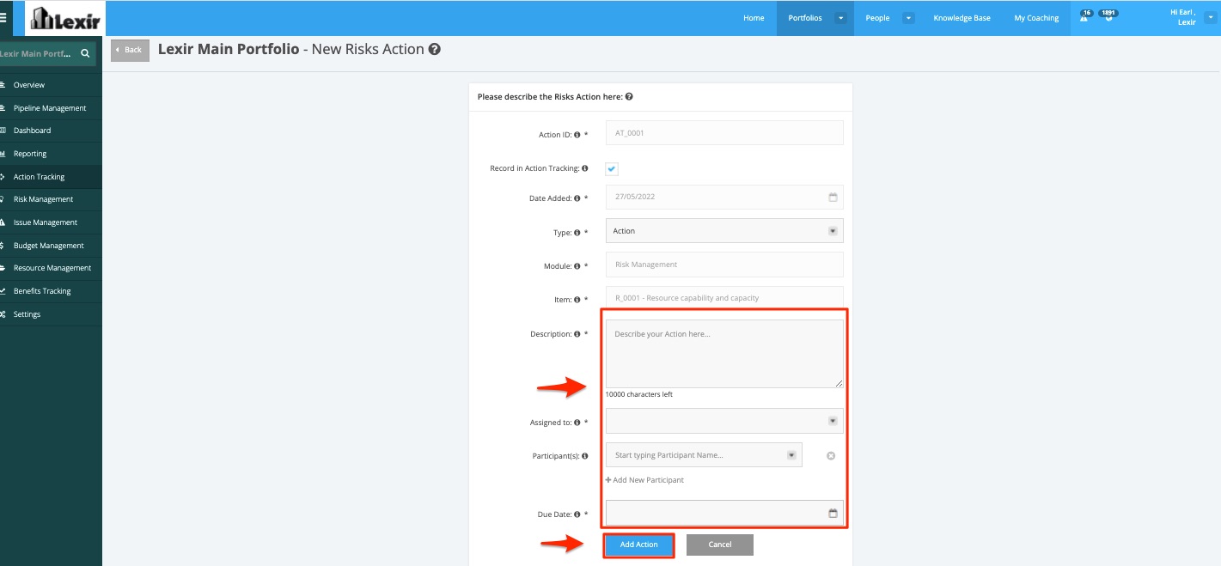Remove participant using the circle X icon
This screenshot has height=566, width=1221.
[x=831, y=456]
